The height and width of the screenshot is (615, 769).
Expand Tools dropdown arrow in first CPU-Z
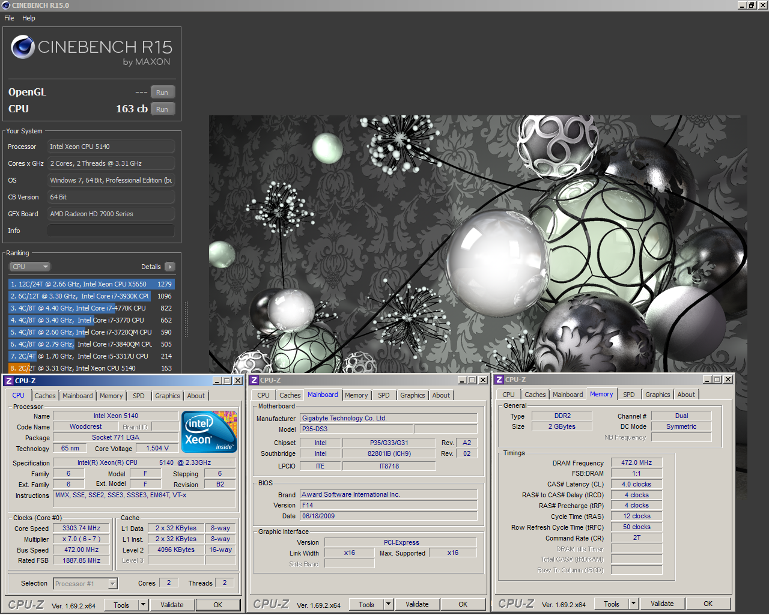coord(144,605)
